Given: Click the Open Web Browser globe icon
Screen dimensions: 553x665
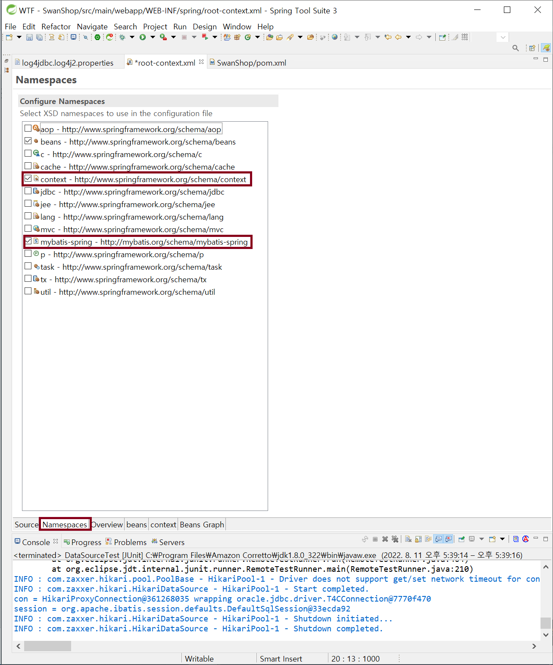Looking at the screenshot, I should pyautogui.click(x=334, y=37).
